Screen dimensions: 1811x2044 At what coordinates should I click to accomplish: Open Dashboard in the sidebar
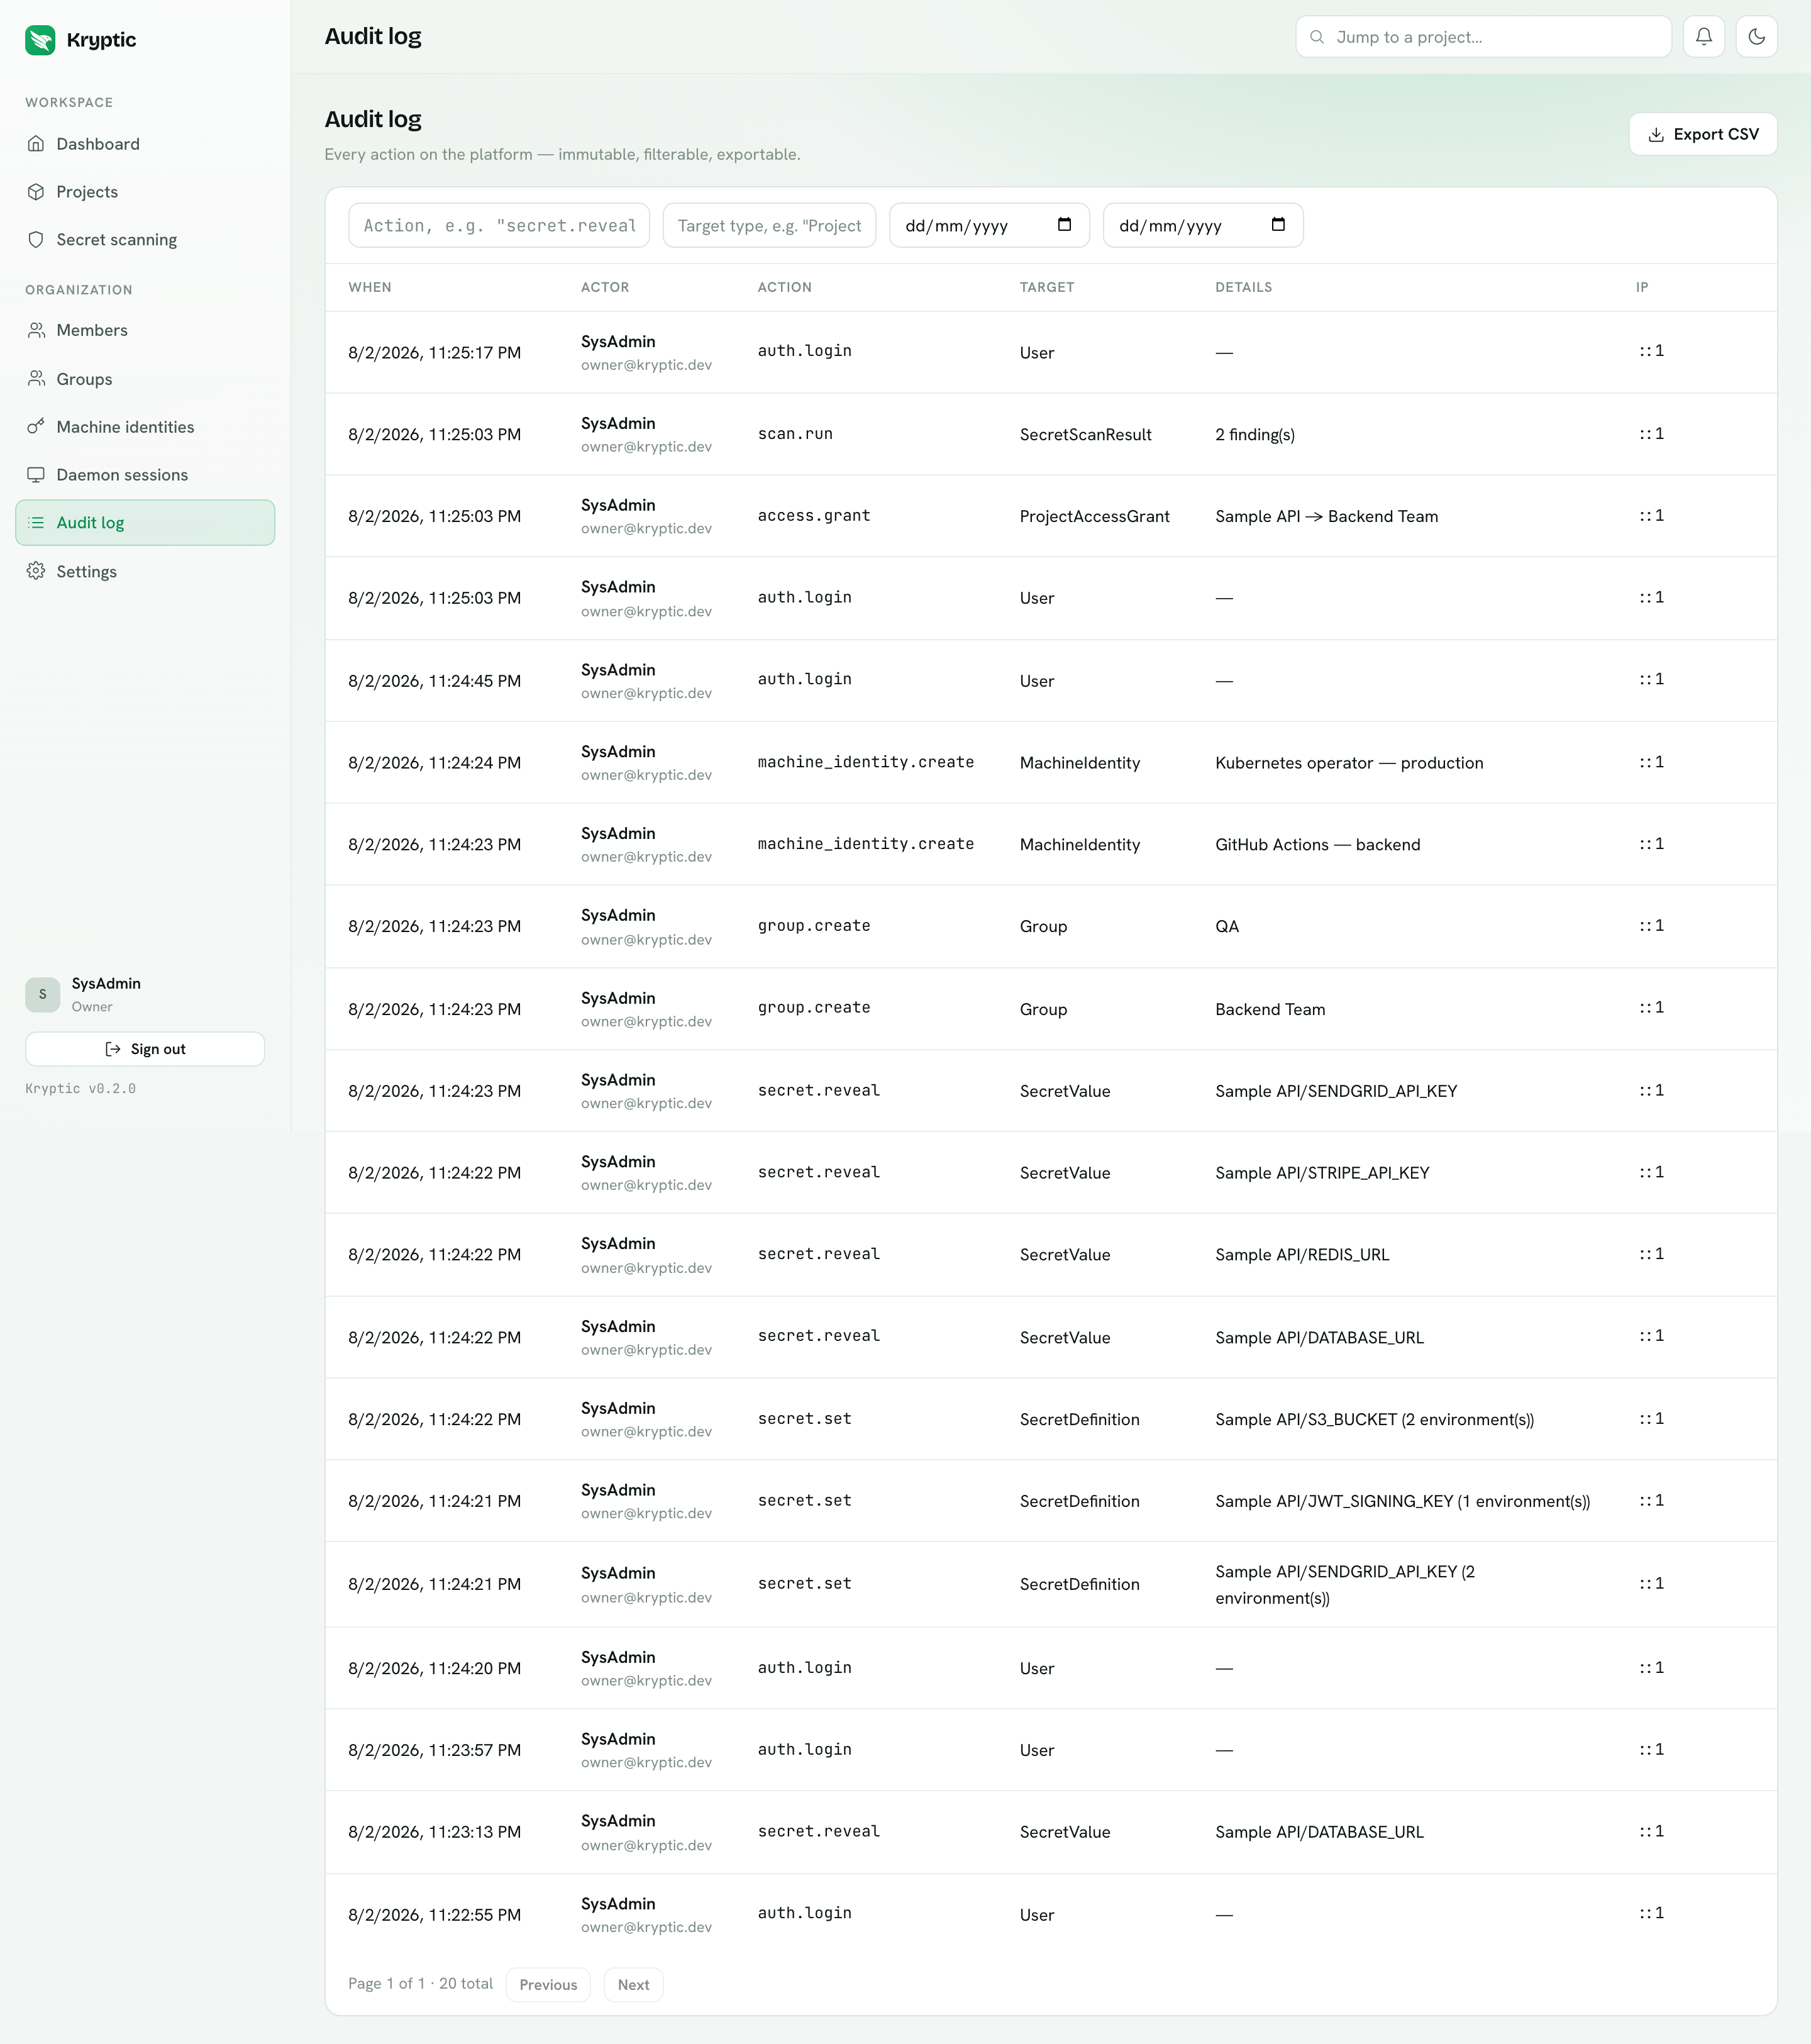click(145, 144)
